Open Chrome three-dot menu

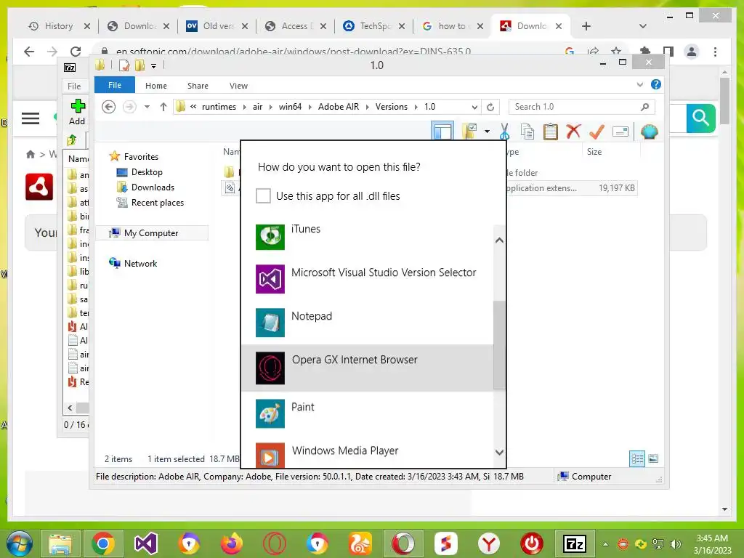point(715,52)
